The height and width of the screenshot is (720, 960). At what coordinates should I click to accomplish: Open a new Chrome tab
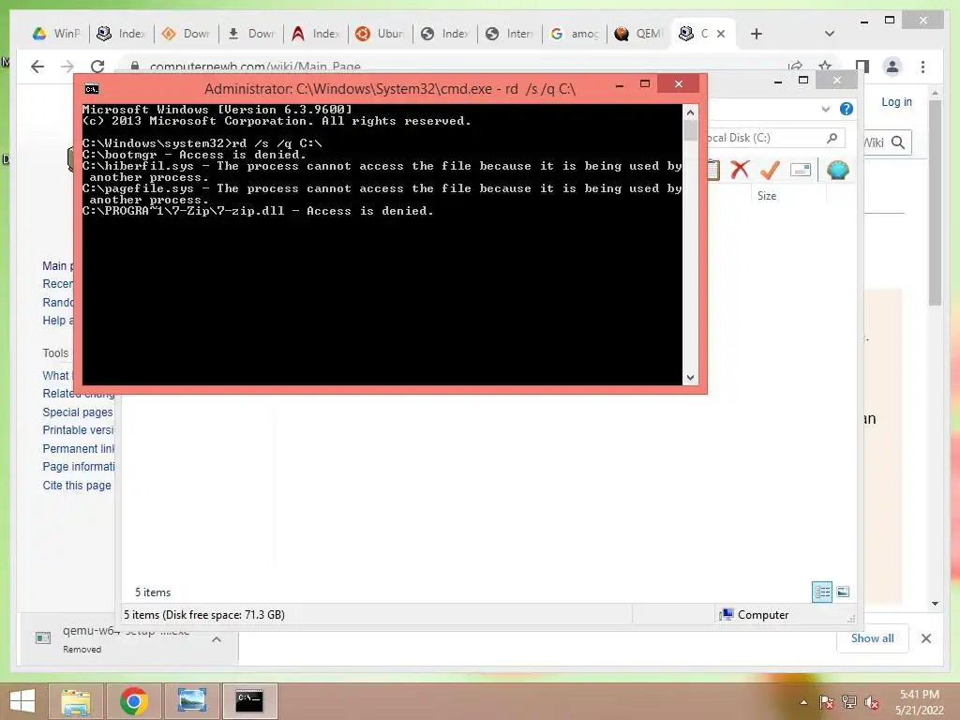(757, 34)
